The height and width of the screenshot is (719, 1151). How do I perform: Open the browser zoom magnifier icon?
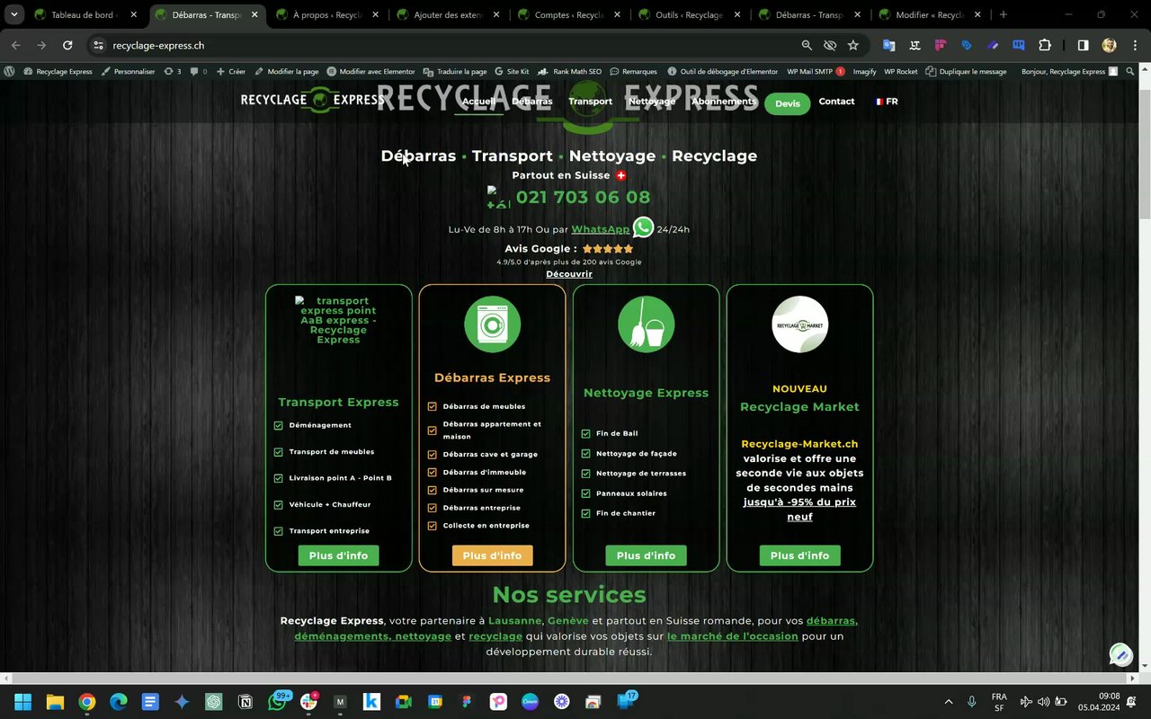[x=807, y=45]
